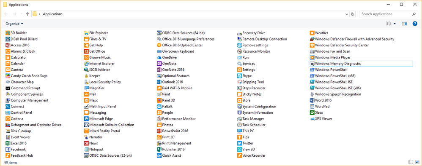Click the Twitter bird icon
This screenshot has height=166, width=422.
(x=239, y=143)
